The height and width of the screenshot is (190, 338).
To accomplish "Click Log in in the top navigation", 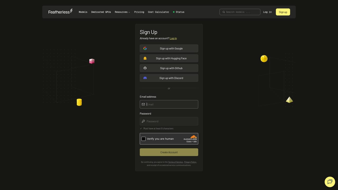I will 267,12.
